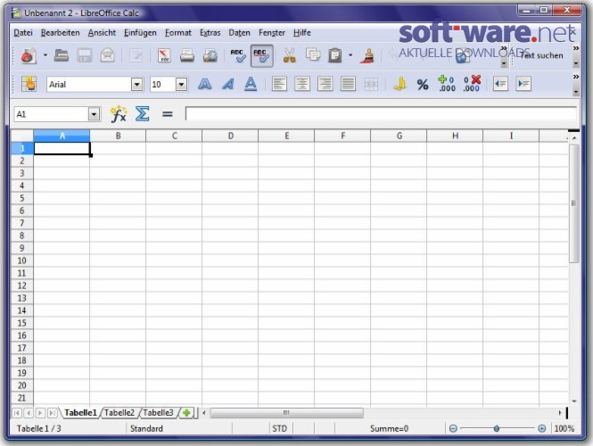Decrease indent icon
The width and height of the screenshot is (593, 446).
tap(500, 84)
